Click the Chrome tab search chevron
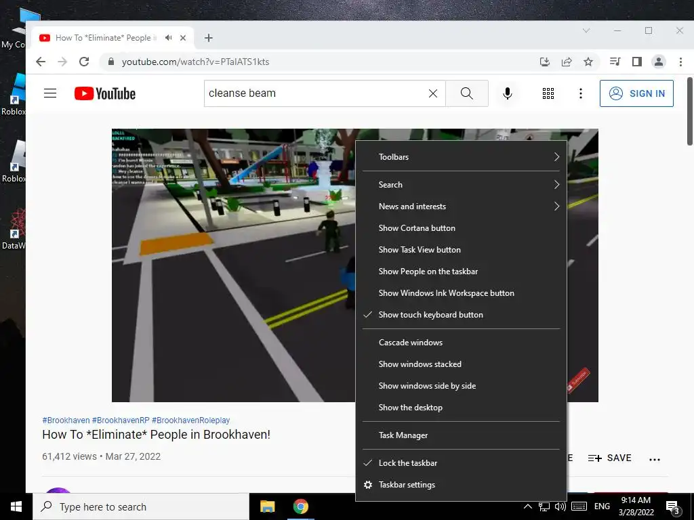 coord(586,30)
